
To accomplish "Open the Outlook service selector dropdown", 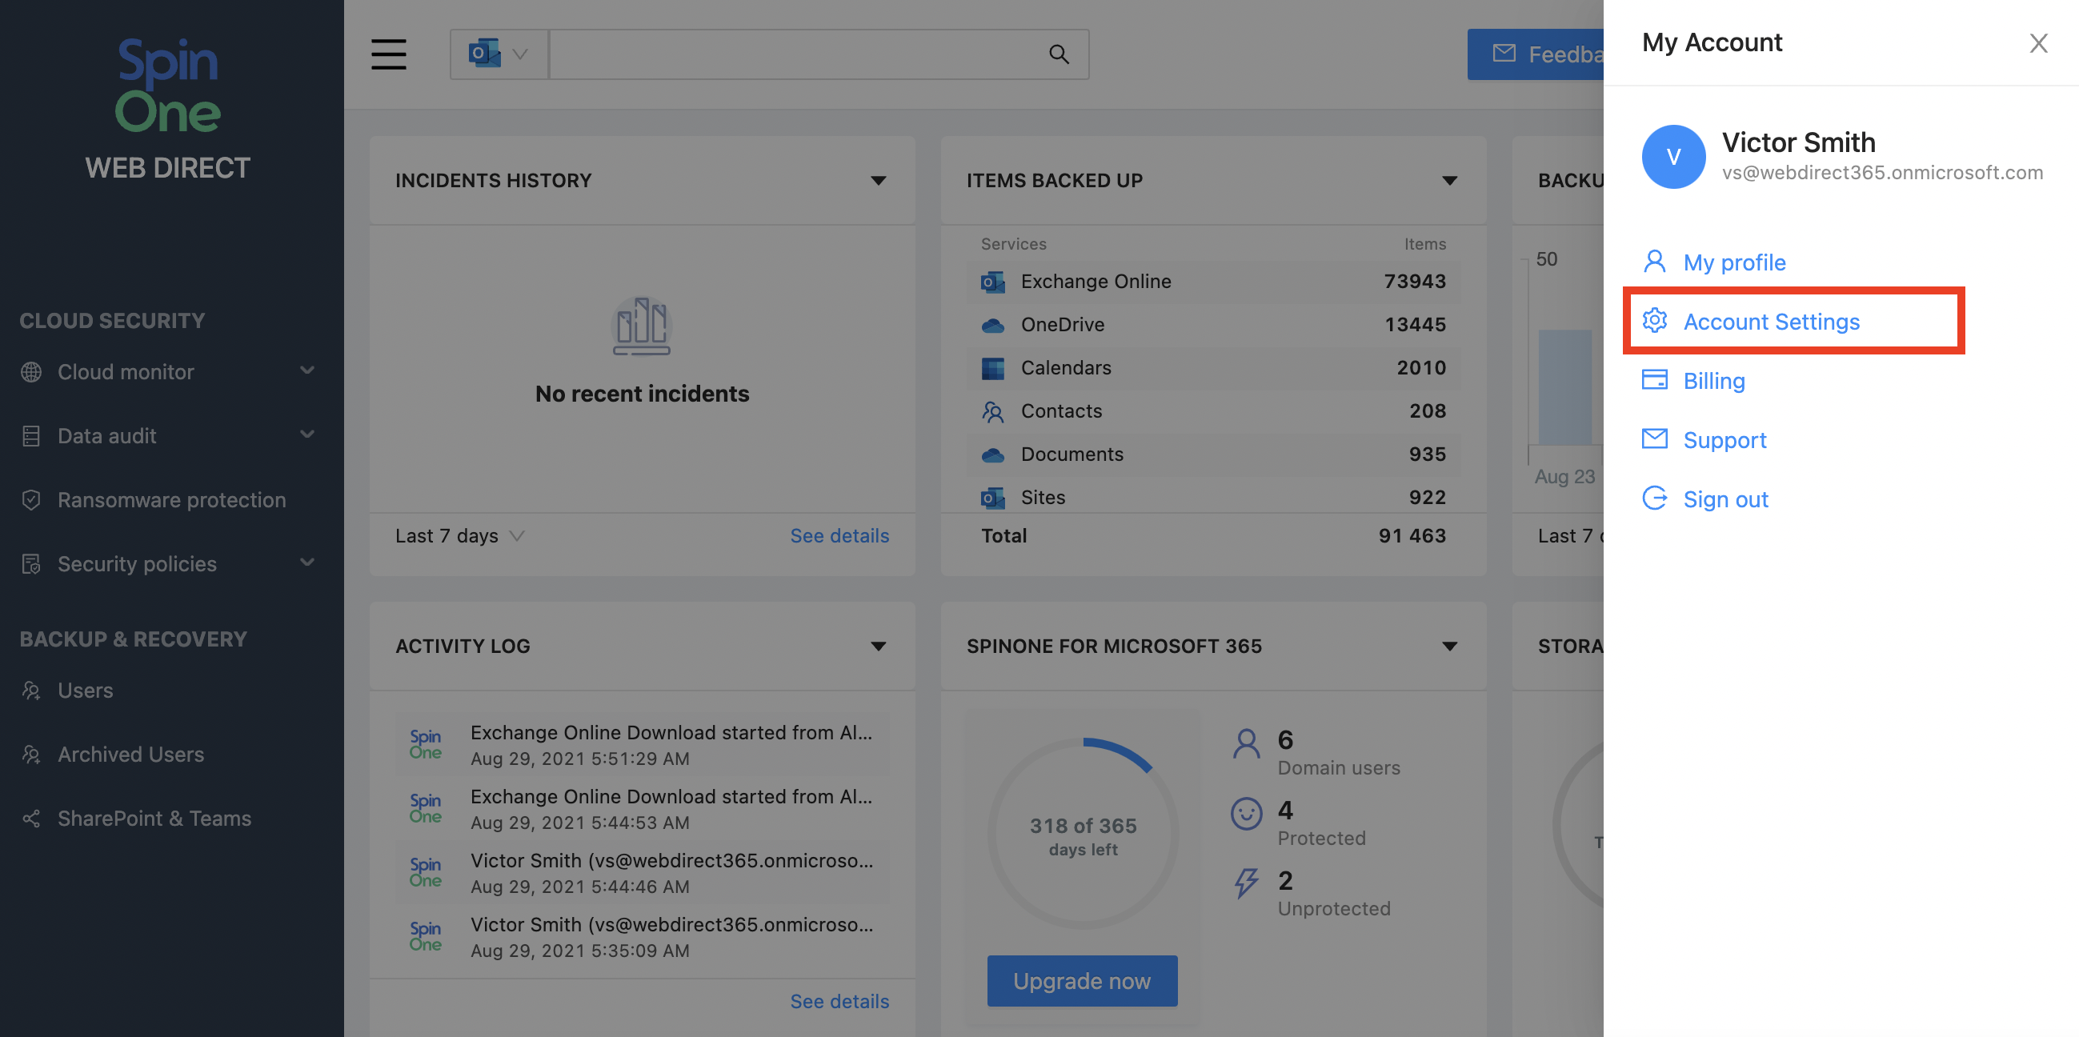I will coord(499,54).
